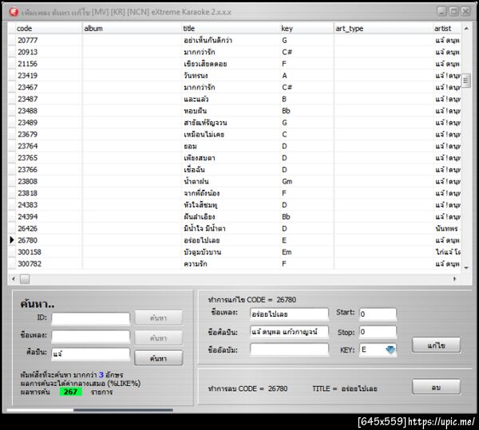479x430 pixels.
Task: Click the green 267 results count
Action: click(70, 392)
